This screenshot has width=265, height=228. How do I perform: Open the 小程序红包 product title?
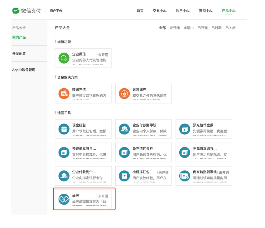141,172
